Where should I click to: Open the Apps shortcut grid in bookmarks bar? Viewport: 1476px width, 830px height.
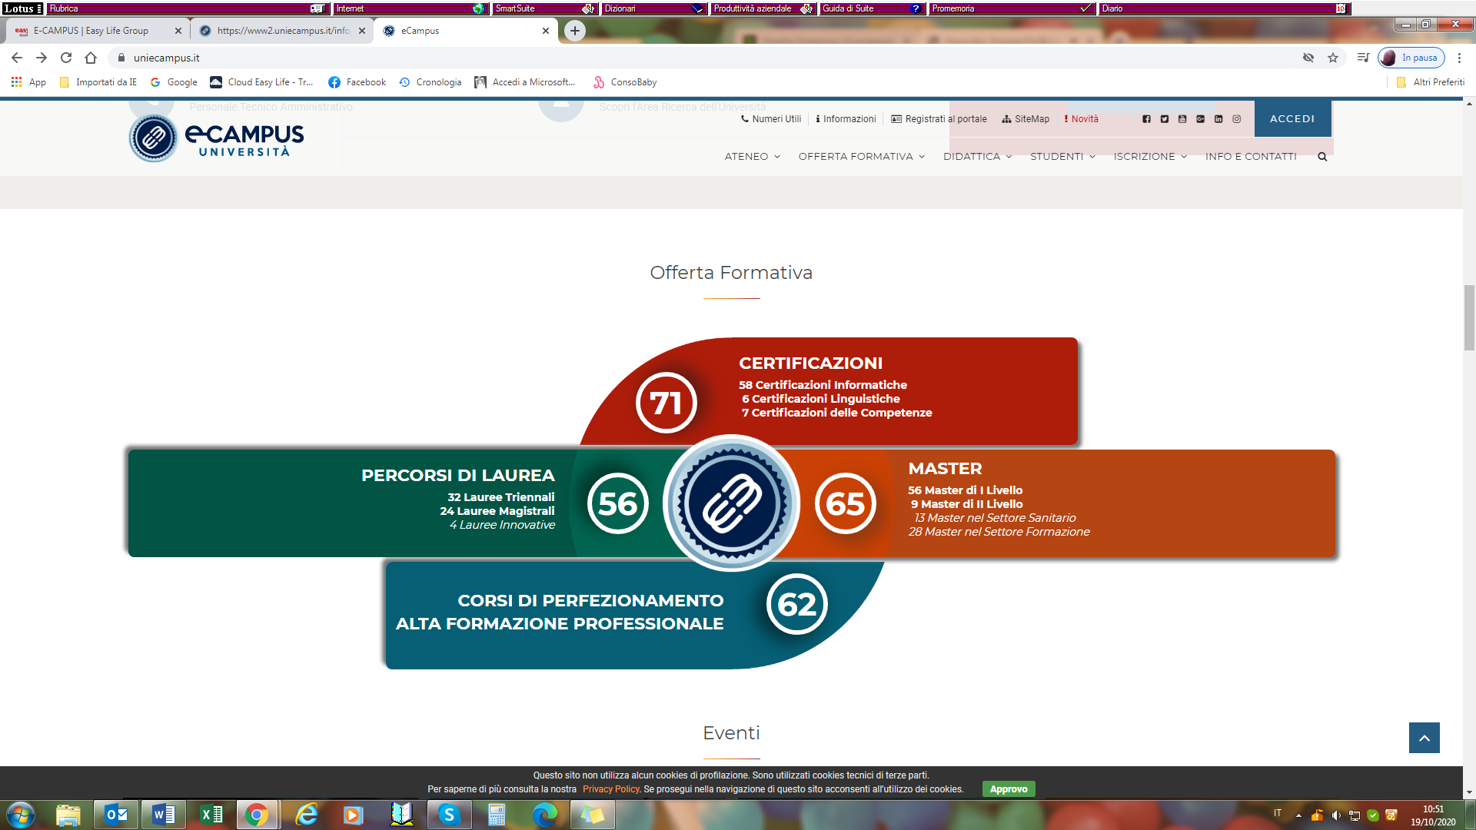pyautogui.click(x=28, y=82)
